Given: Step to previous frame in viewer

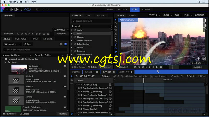Looking at the screenshot, I should point(150,67).
